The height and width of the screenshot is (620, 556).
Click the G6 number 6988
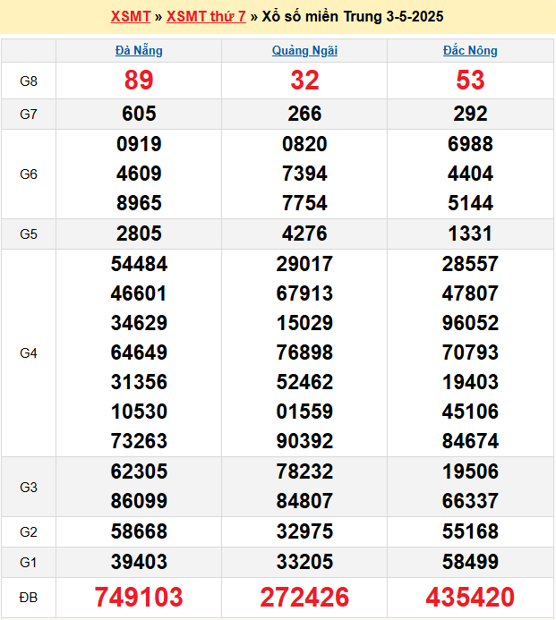470,144
